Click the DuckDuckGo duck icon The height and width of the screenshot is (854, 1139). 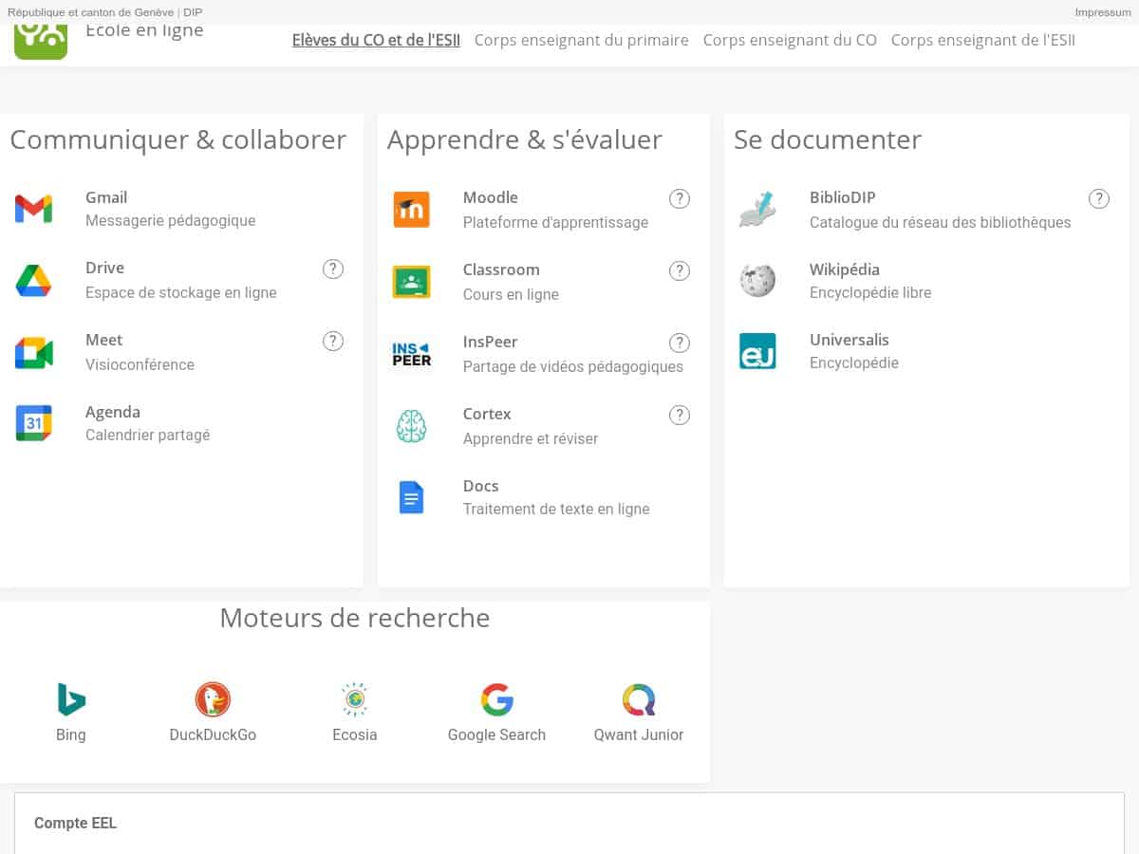[213, 700]
